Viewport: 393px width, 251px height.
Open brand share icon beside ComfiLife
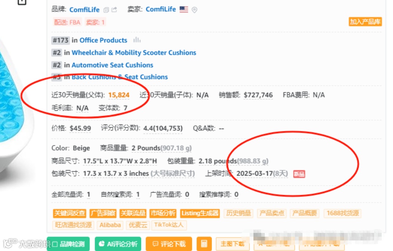(114, 10)
